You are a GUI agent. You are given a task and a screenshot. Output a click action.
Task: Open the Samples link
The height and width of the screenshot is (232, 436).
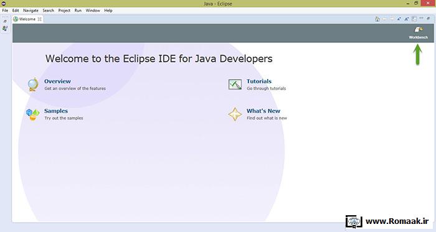pyautogui.click(x=56, y=111)
